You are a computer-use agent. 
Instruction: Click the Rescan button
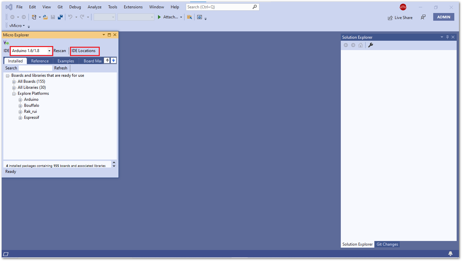pos(60,51)
